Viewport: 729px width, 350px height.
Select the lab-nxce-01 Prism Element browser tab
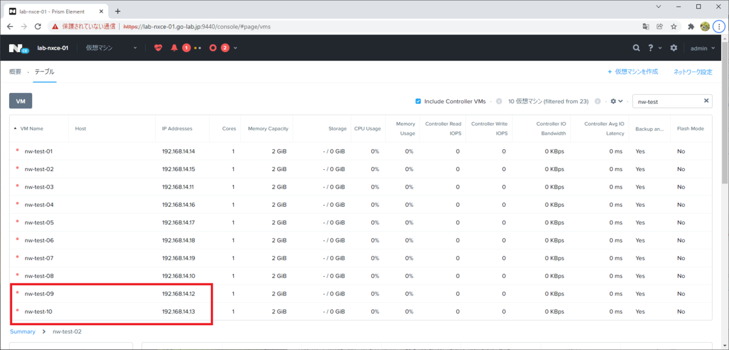coord(56,11)
